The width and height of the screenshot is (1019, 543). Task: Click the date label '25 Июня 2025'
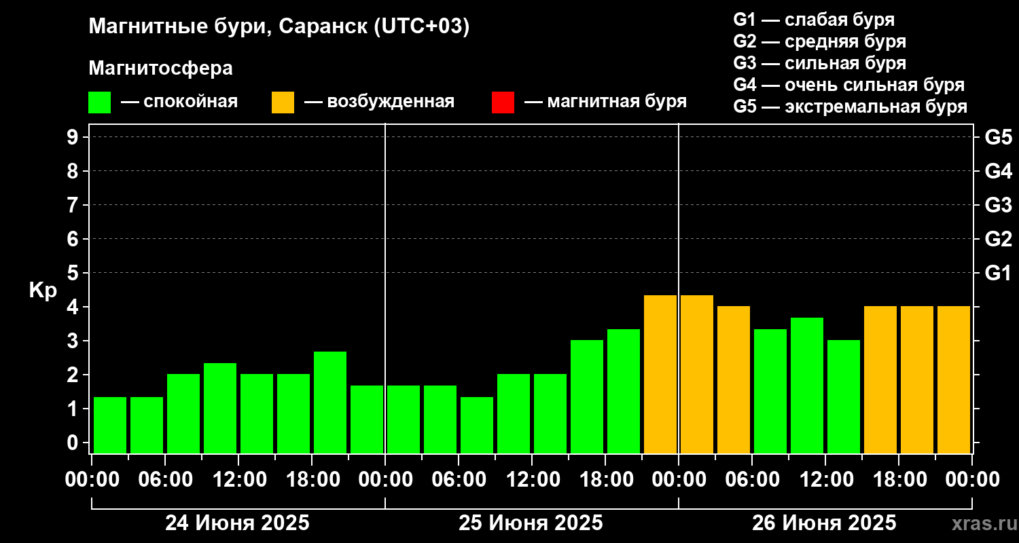click(x=531, y=523)
